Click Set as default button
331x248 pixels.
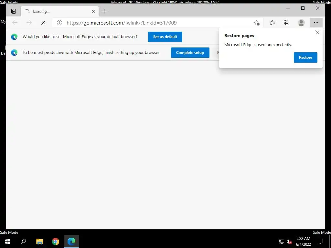(x=165, y=37)
